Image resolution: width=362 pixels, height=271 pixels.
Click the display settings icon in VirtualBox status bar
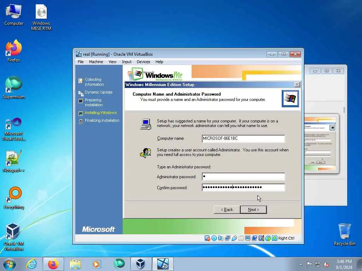tap(248, 238)
